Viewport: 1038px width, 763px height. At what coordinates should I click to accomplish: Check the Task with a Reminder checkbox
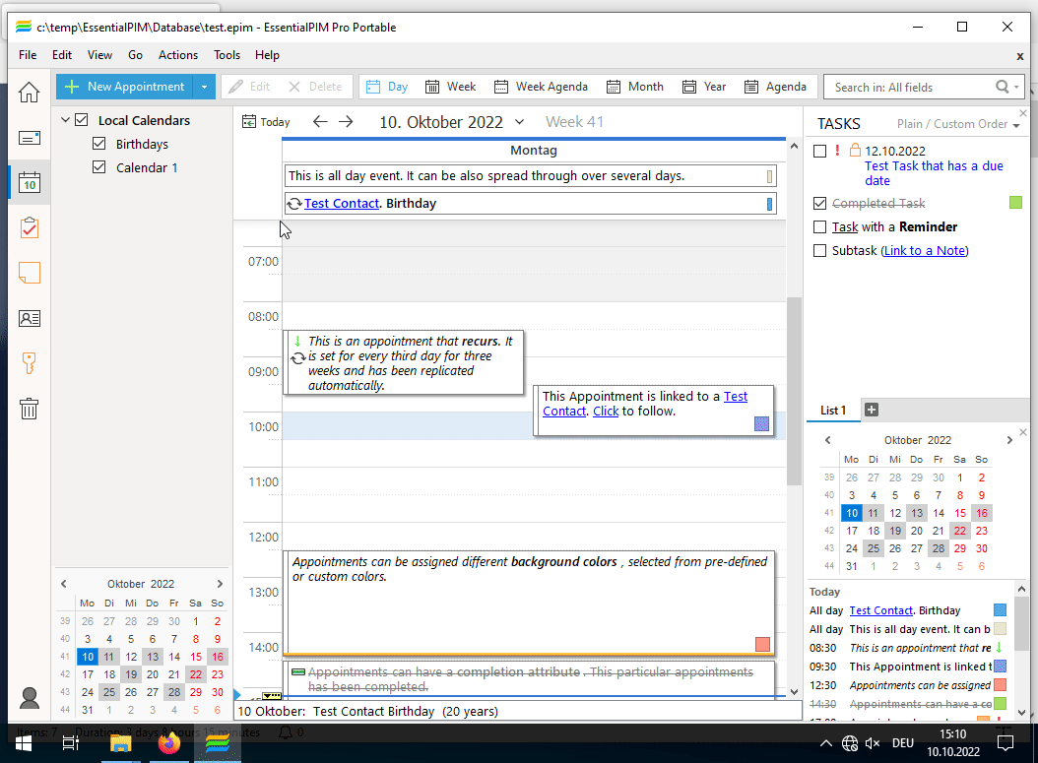coord(819,227)
